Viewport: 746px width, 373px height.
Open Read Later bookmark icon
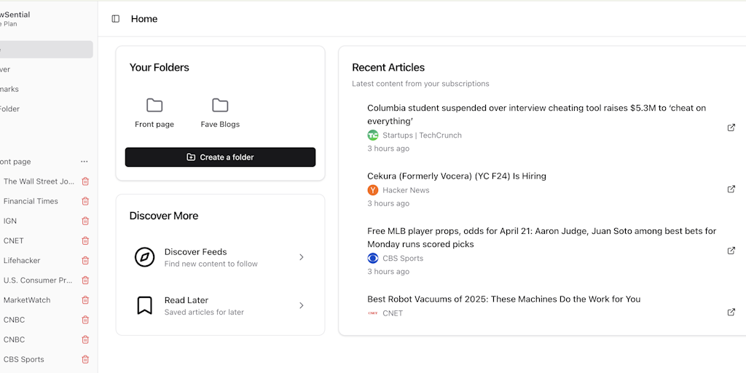(145, 305)
